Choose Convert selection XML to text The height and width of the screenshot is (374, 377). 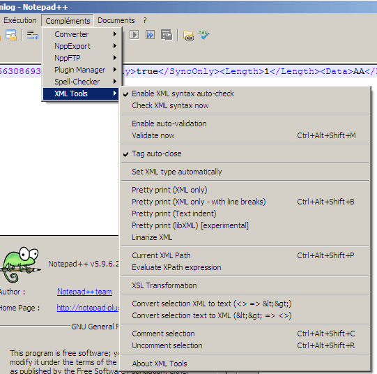tap(245, 304)
